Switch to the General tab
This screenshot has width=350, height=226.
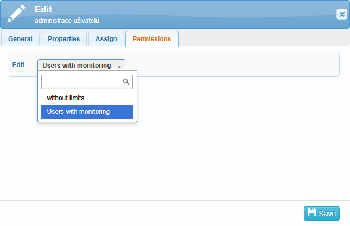tap(20, 39)
